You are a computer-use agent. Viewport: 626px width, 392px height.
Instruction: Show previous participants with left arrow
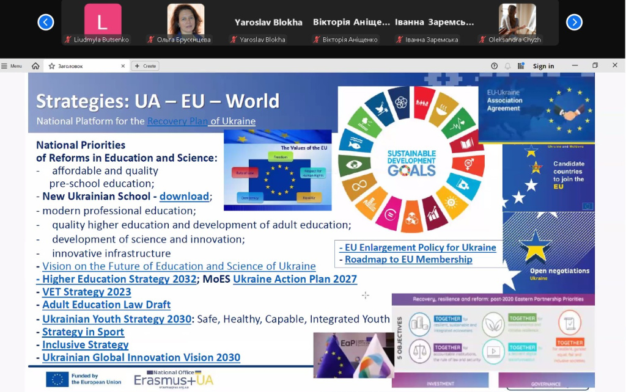45,22
